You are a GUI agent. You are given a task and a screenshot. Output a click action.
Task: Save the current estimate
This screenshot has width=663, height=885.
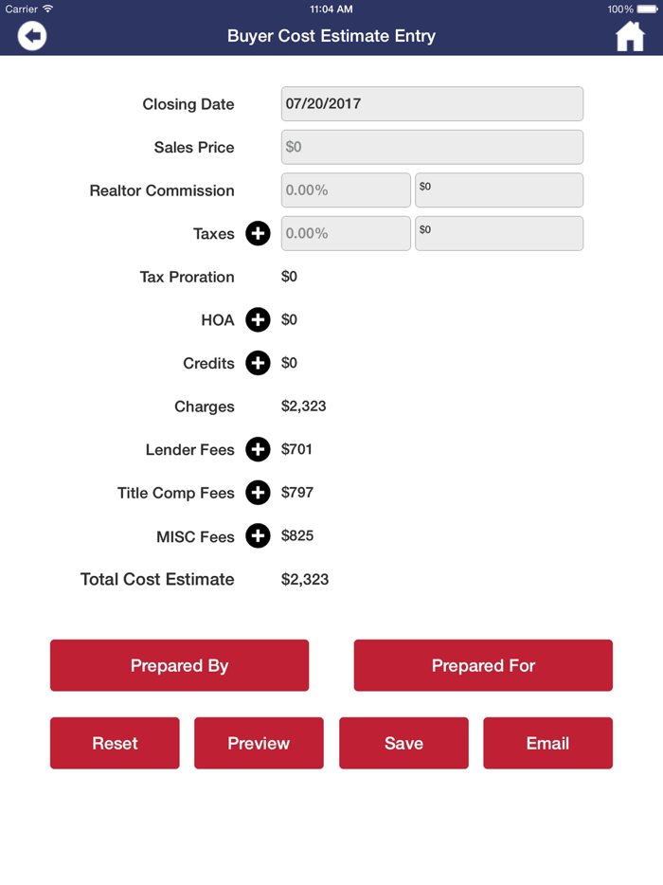403,743
